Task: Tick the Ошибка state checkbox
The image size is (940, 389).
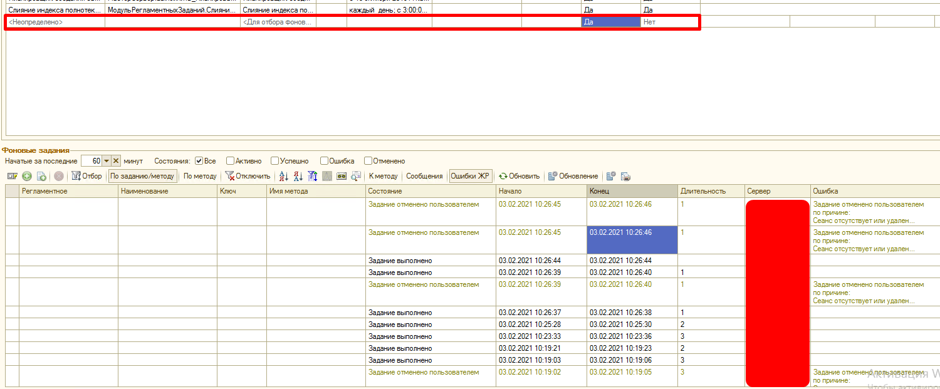Action: [x=324, y=161]
